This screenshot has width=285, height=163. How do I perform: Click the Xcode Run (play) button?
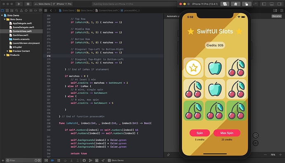pyautogui.click(x=19, y=4)
